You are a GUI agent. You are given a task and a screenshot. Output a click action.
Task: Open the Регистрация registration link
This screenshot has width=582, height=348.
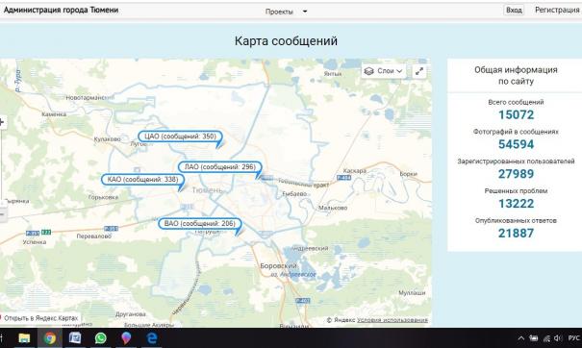[x=557, y=10]
